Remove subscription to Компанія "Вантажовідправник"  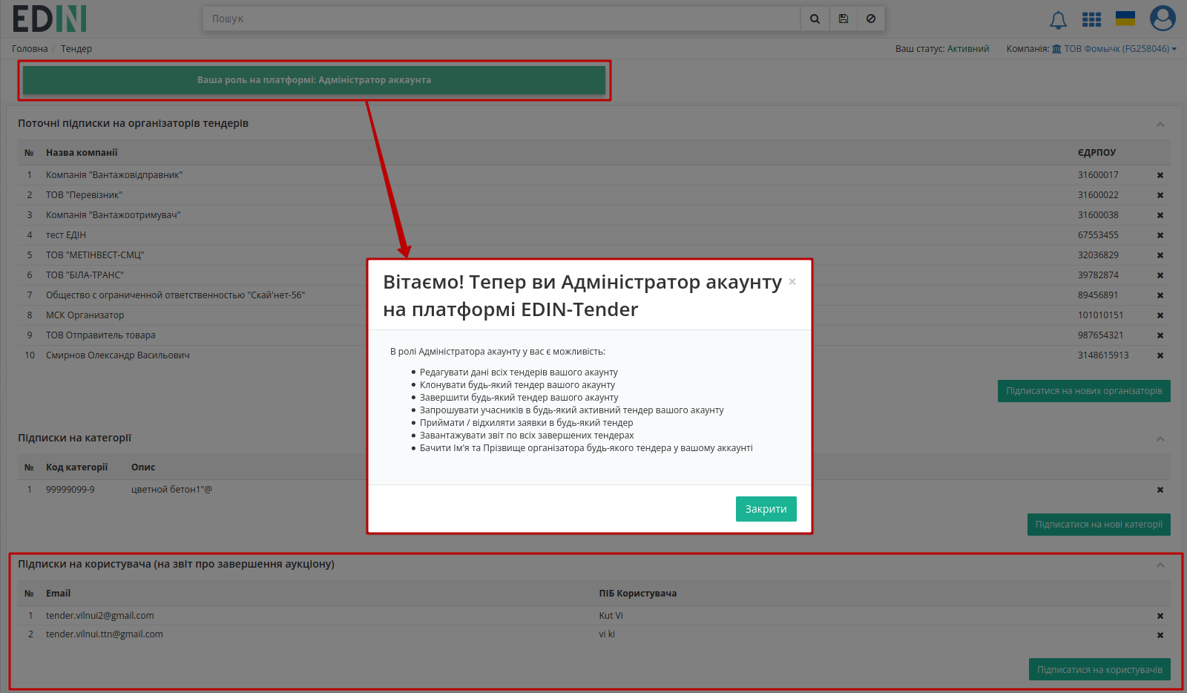[1160, 176]
